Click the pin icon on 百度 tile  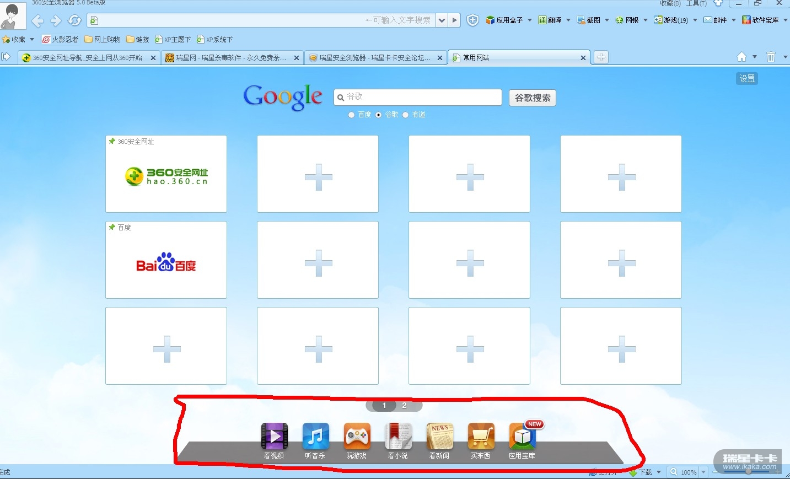coord(112,227)
